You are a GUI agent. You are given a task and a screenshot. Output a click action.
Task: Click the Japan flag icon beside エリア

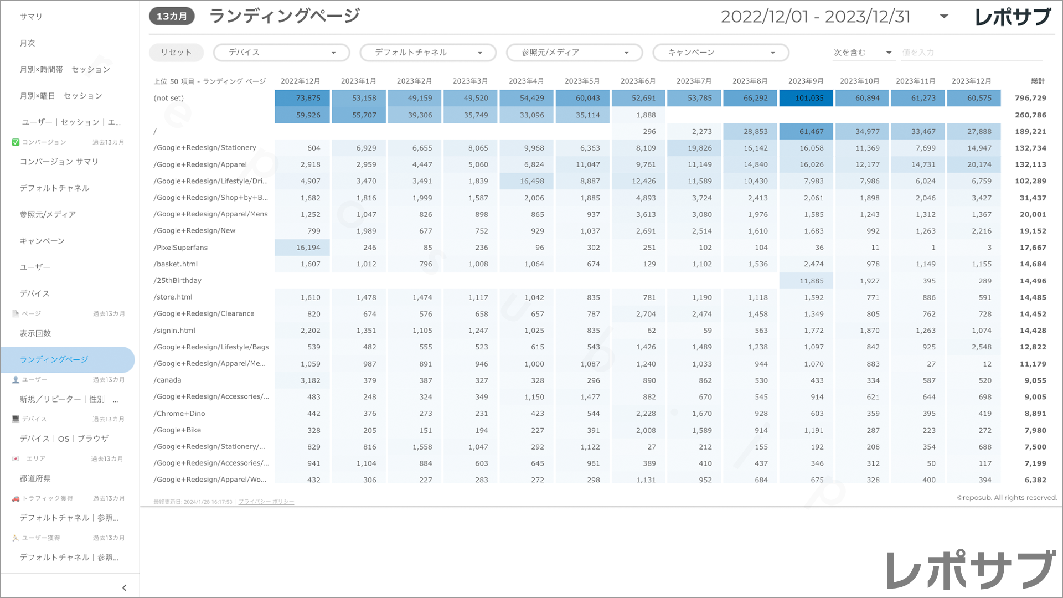[16, 458]
